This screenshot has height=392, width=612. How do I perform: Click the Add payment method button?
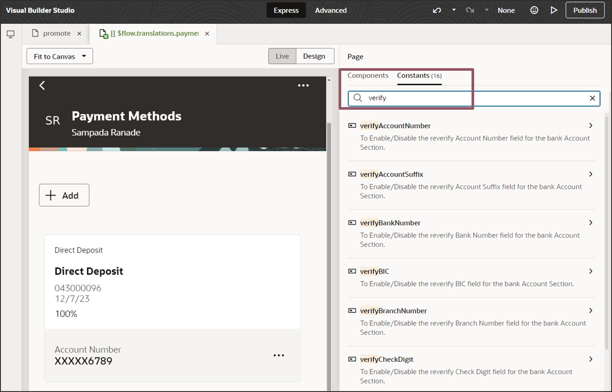tap(64, 195)
